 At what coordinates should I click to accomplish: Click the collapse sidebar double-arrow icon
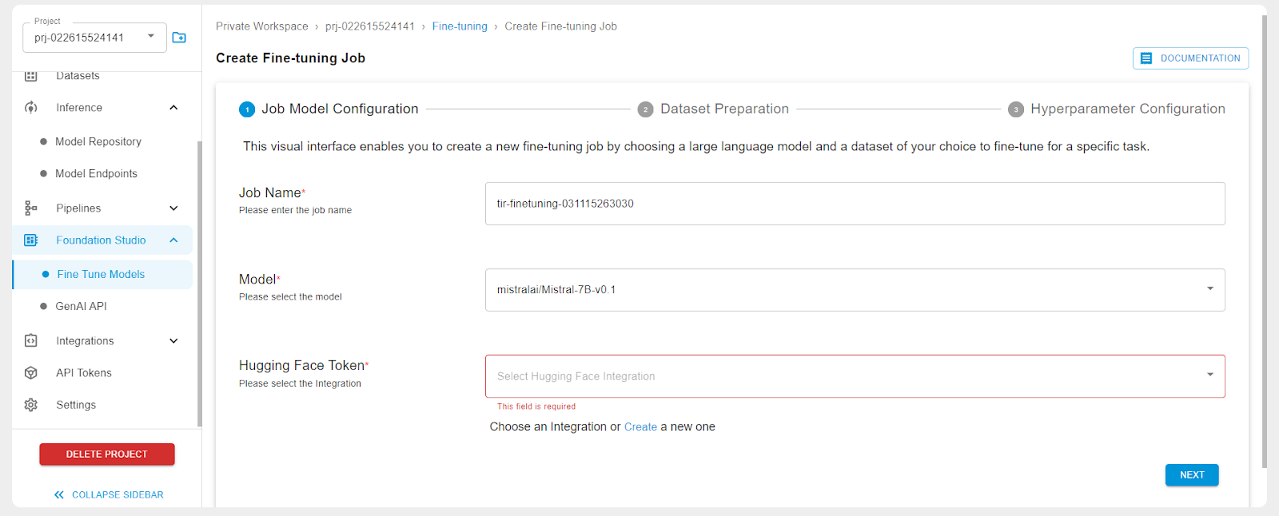pyautogui.click(x=59, y=495)
